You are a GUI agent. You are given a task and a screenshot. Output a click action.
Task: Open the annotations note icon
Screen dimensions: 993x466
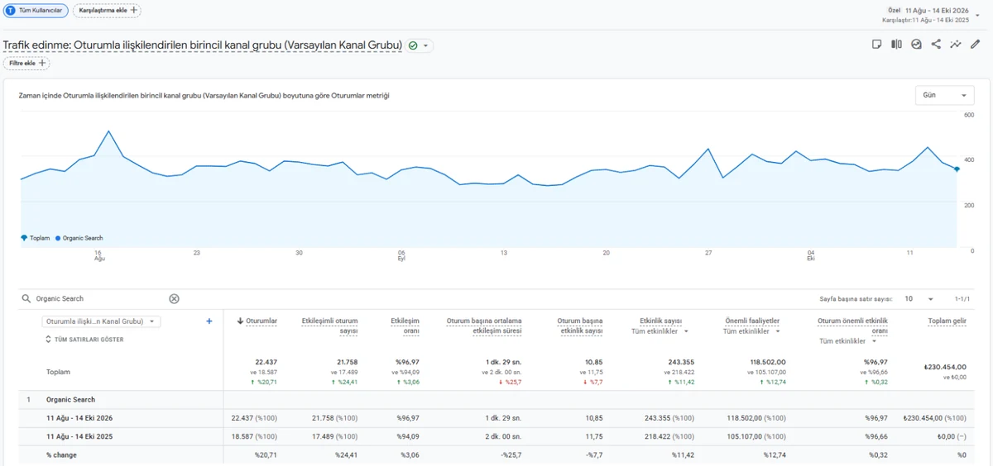(877, 45)
